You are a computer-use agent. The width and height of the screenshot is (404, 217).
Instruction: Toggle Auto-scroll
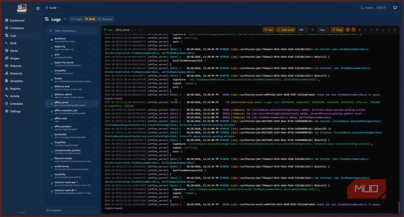[286, 30]
